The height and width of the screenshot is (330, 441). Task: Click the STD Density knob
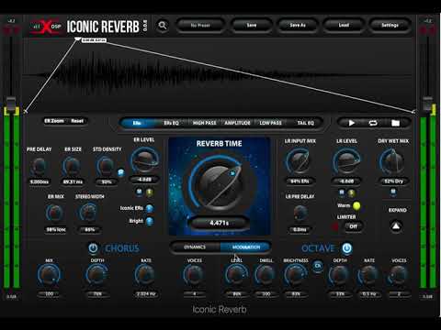click(106, 167)
